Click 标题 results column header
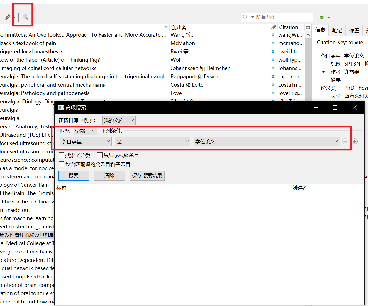This screenshot has height=306, width=368. coord(172,188)
